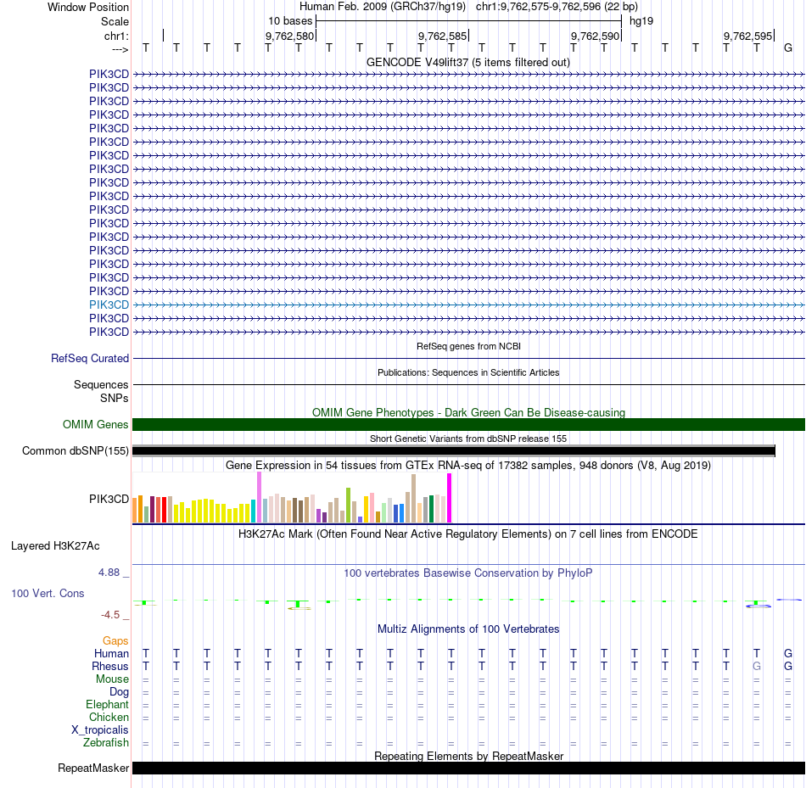Click the Rhesus alignment row label
This screenshot has width=806, height=788.
110,666
